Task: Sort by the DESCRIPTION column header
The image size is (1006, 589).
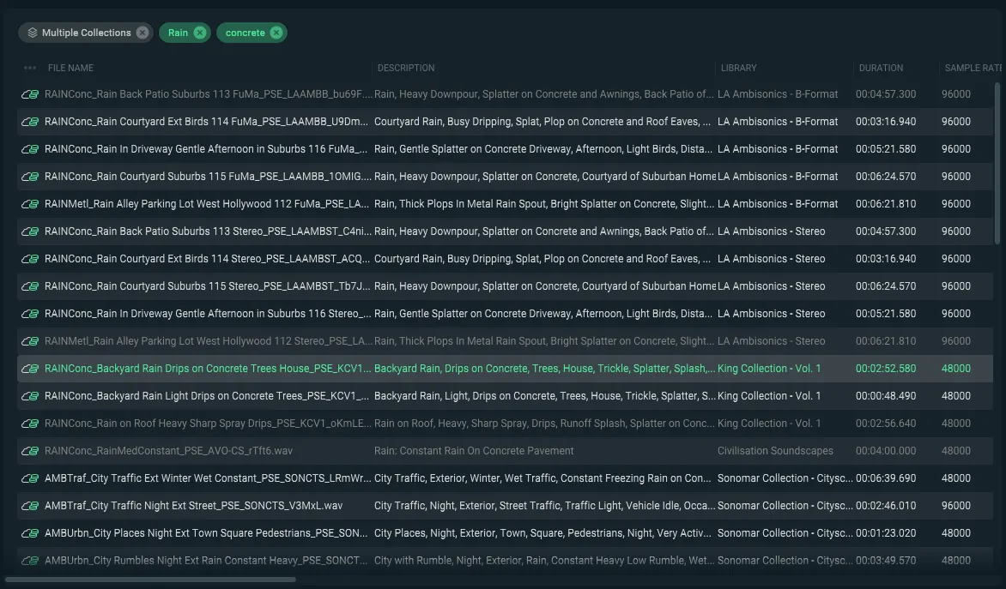Action: pos(406,68)
